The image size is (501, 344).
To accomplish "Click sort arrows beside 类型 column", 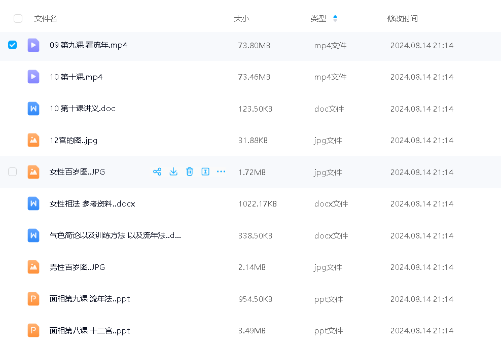I will 335,19.
